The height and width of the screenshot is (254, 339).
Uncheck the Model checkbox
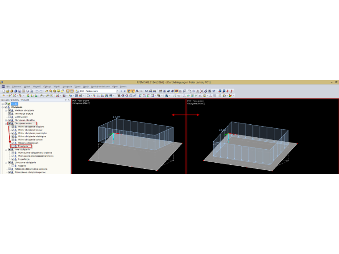coord(6,104)
